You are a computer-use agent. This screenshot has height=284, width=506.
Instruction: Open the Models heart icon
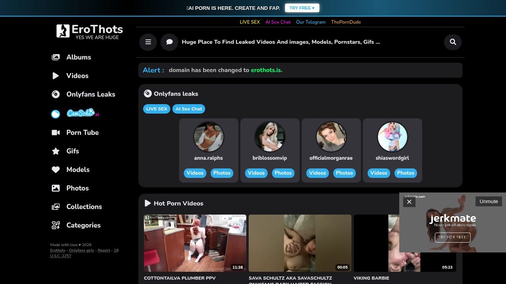click(56, 170)
